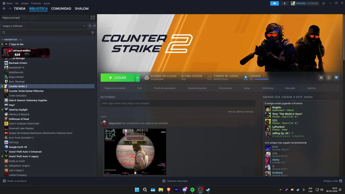Open the announcements megaphone button

pyautogui.click(x=274, y=3)
